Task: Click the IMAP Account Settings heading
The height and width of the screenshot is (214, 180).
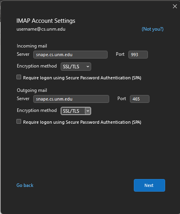Action: point(46,21)
